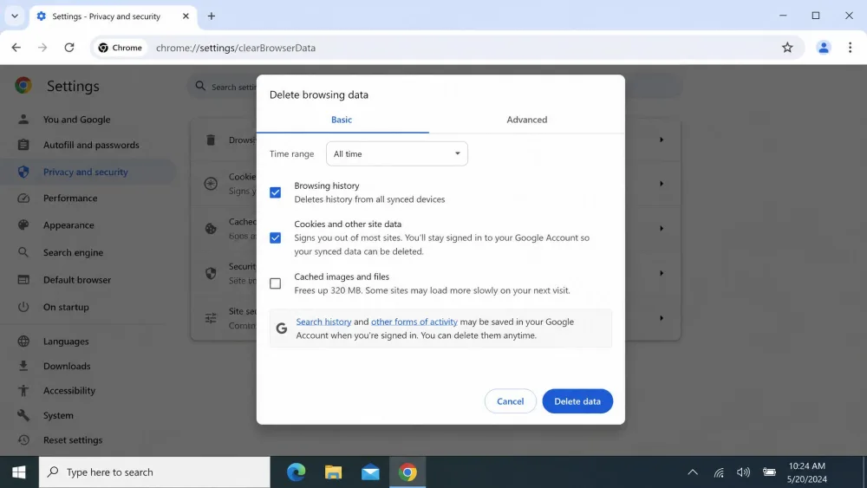The width and height of the screenshot is (867, 488).
Task: Open the Chrome profile avatar menu
Action: (824, 48)
